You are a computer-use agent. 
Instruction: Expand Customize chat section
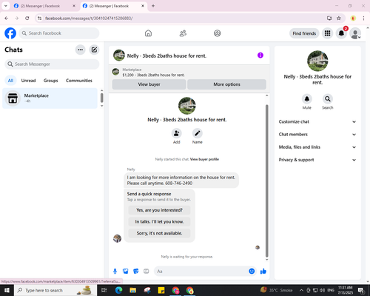pos(317,121)
